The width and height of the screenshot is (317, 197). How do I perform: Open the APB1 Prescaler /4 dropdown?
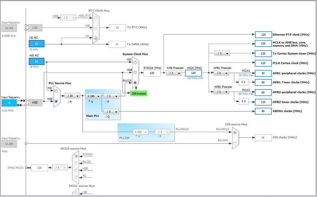pos(221,73)
